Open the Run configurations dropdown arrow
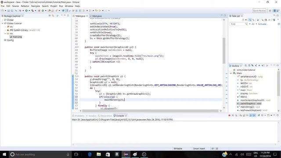281x158 pixels. pyautogui.click(x=29, y=11)
